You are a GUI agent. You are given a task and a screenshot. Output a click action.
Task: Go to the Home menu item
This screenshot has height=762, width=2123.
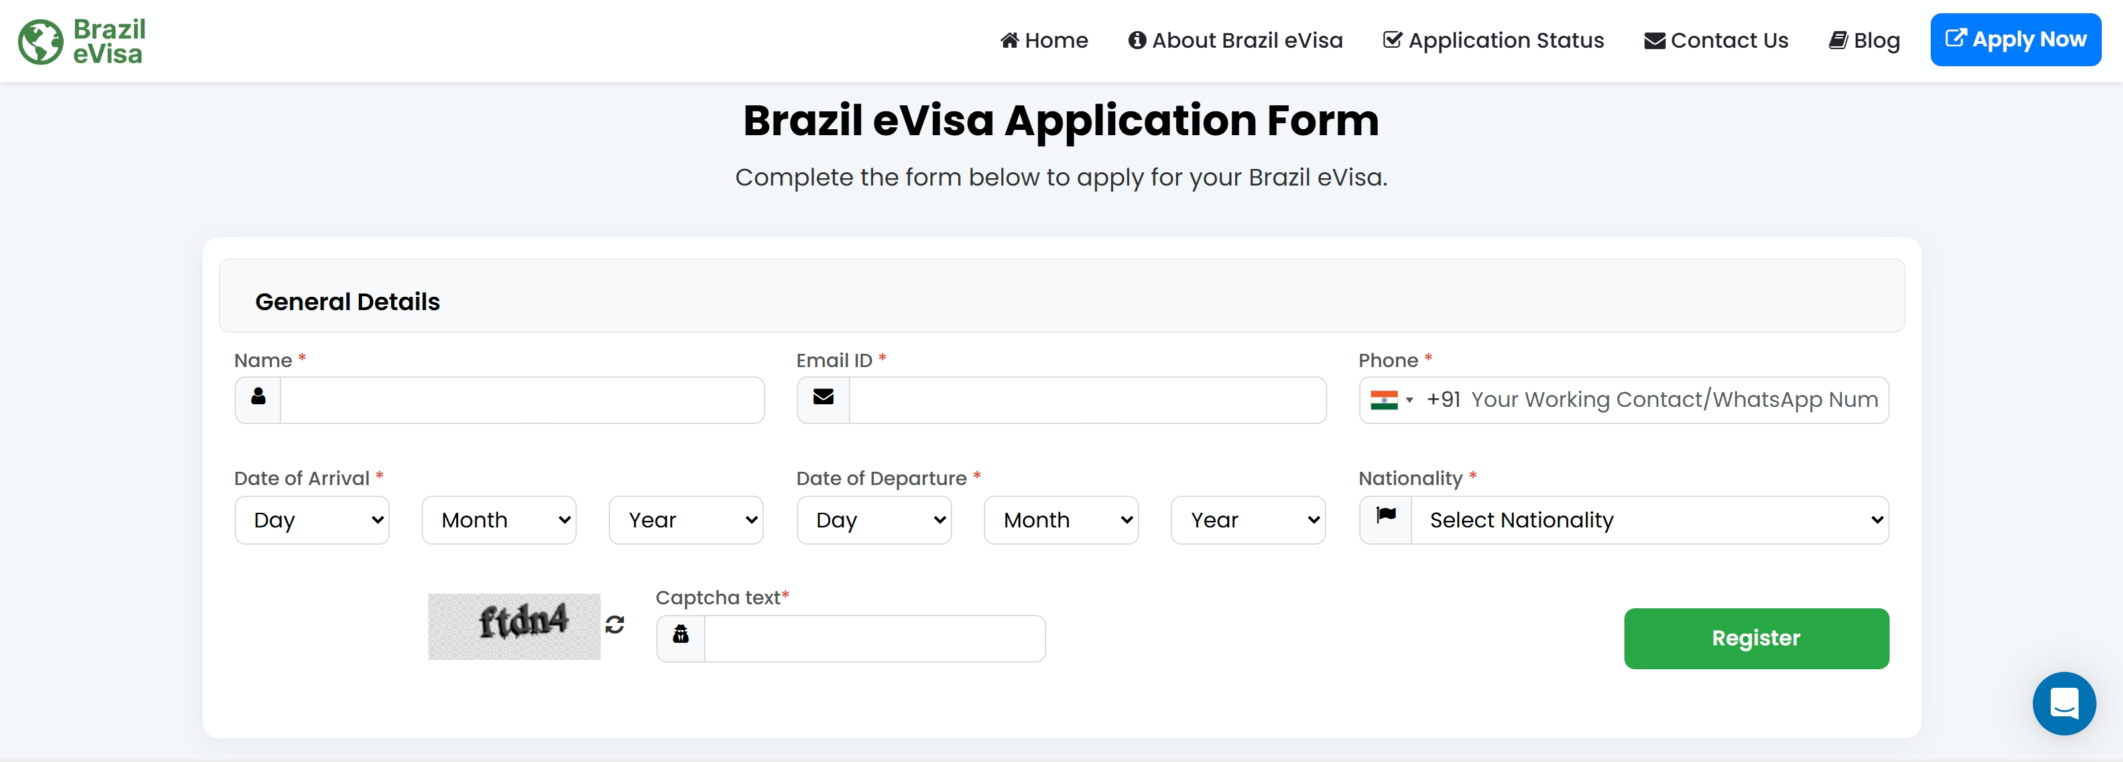coord(1044,40)
